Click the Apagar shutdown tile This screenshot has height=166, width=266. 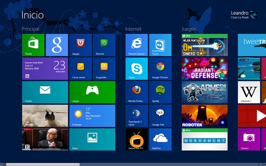[80, 45]
